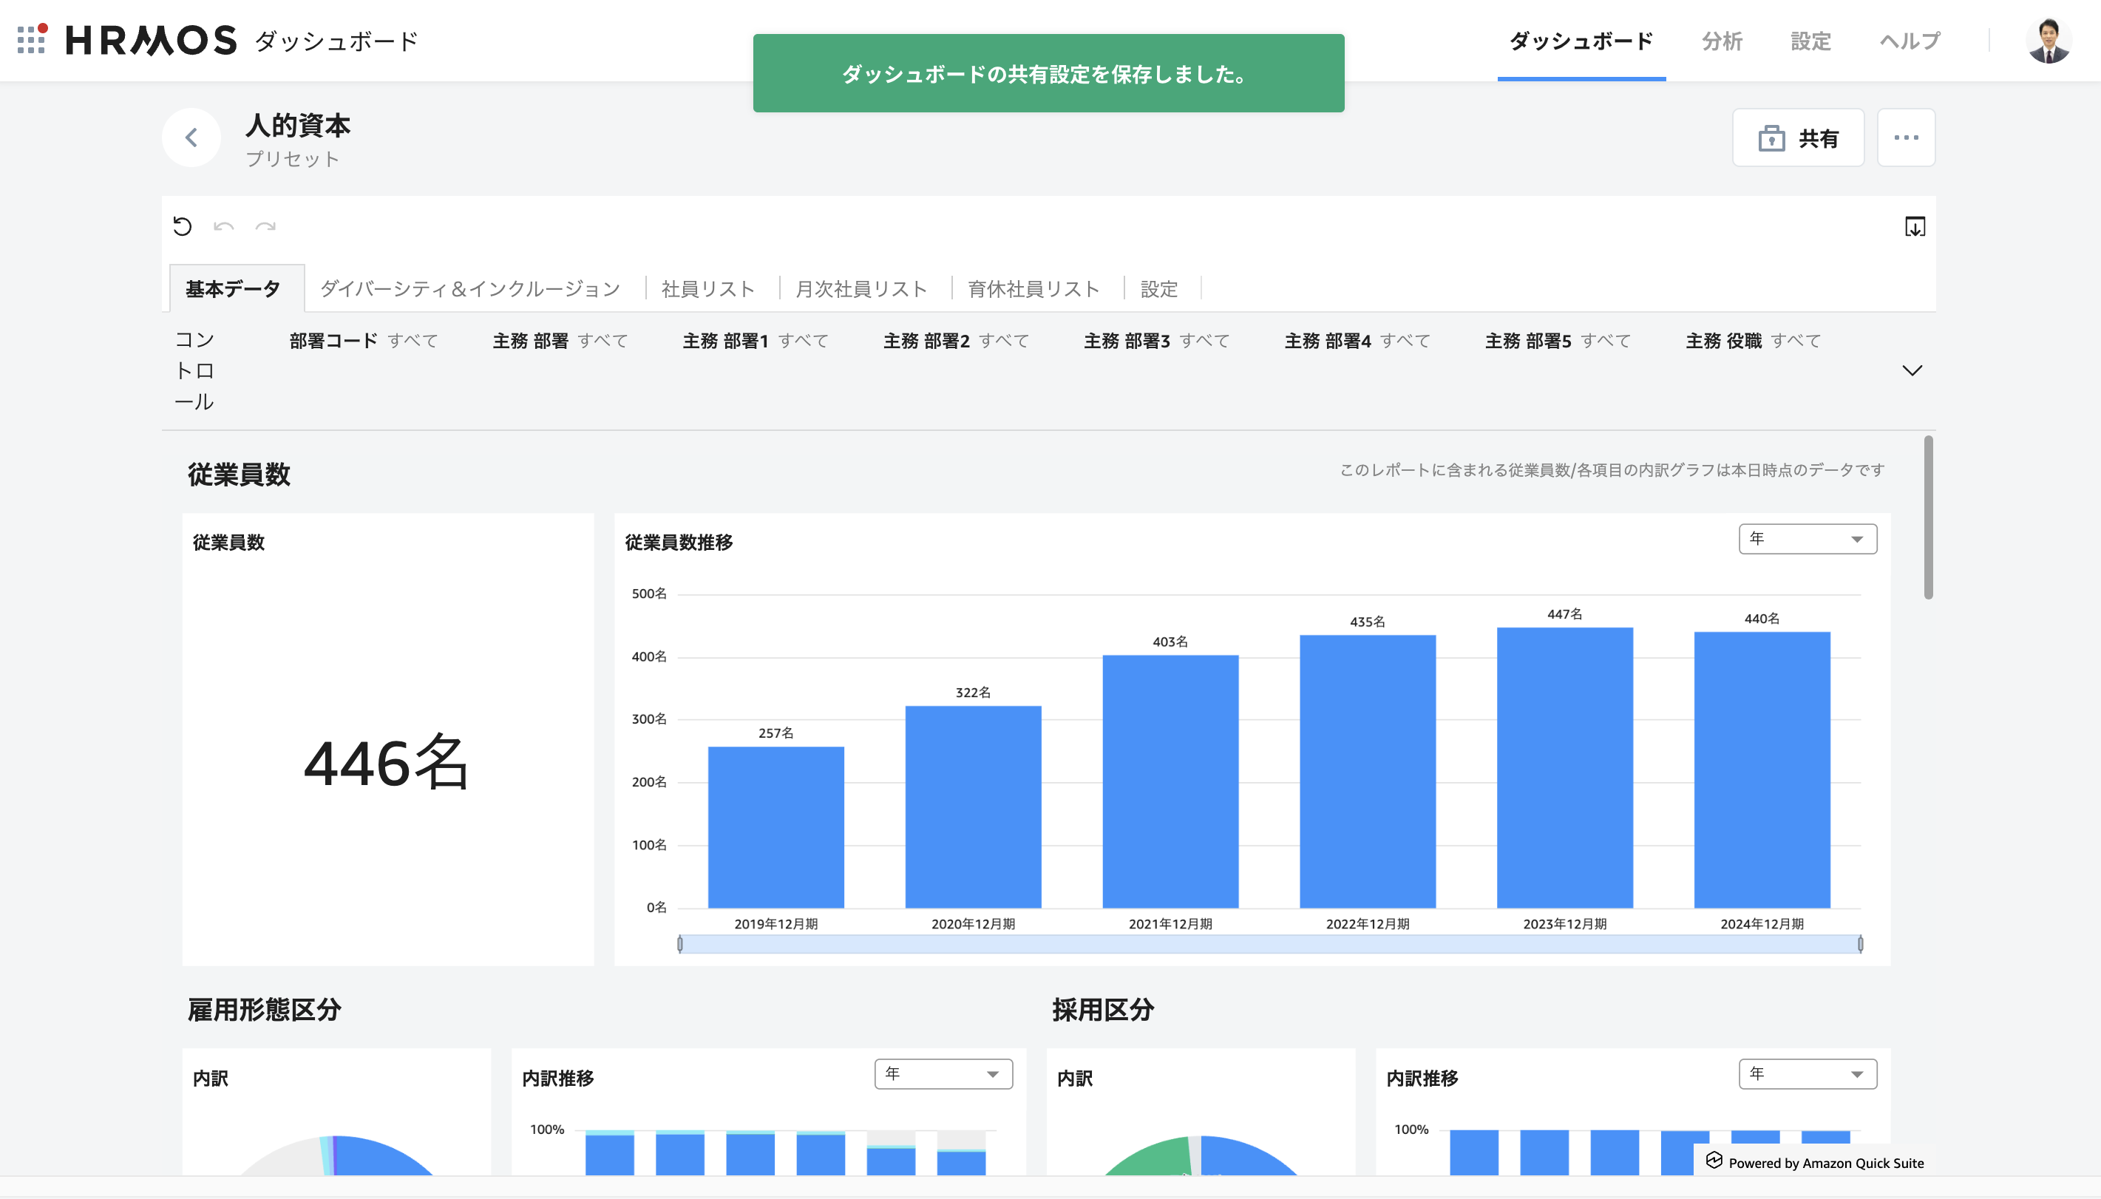Screen dimensions: 2101x1199
Task: Click the reset icon in the dashboard toolbar
Action: pos(183,226)
